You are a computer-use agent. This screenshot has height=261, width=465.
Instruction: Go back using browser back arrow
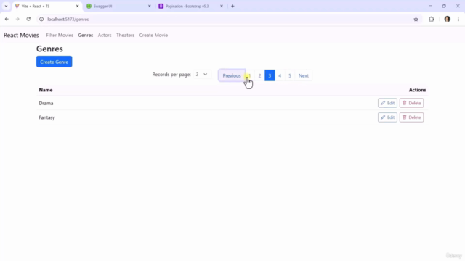pyautogui.click(x=7, y=20)
